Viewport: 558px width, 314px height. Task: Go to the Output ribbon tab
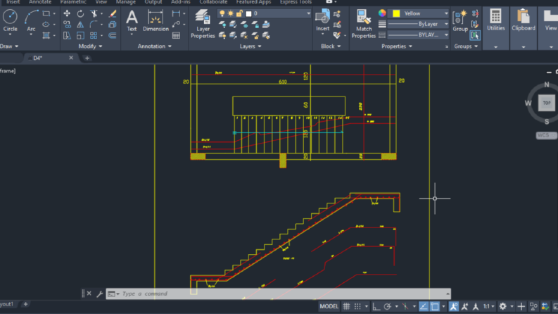153,2
